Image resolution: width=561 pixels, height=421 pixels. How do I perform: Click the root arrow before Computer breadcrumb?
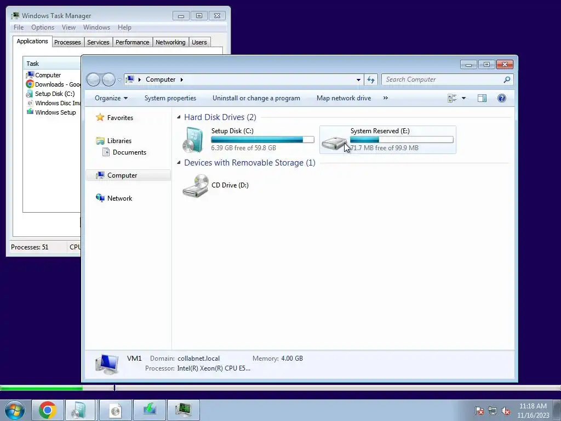140,79
